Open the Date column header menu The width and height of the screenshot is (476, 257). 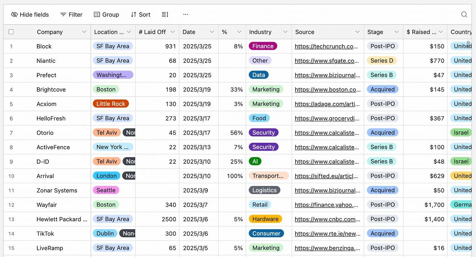coord(211,32)
